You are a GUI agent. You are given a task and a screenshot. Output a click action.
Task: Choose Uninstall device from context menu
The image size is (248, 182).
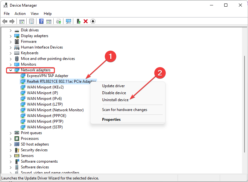(115, 100)
